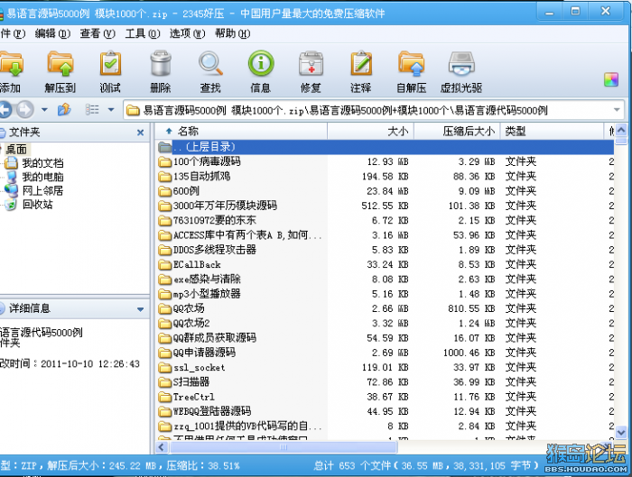Select 我的电脑 in the folder tree
The width and height of the screenshot is (632, 477).
(x=42, y=177)
